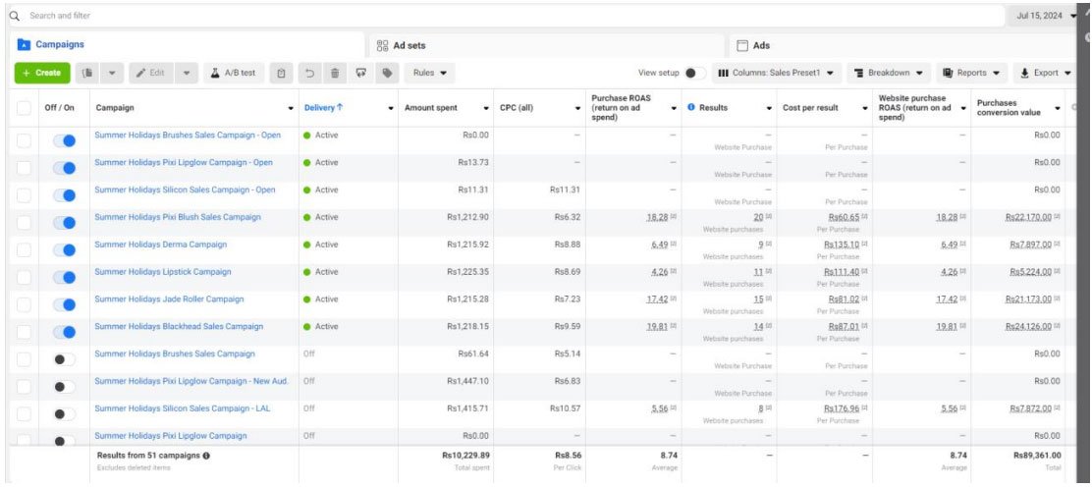Viewport: 1092px width, 489px height.
Task: Click the Duplicate campaigns icon
Action: (x=87, y=73)
